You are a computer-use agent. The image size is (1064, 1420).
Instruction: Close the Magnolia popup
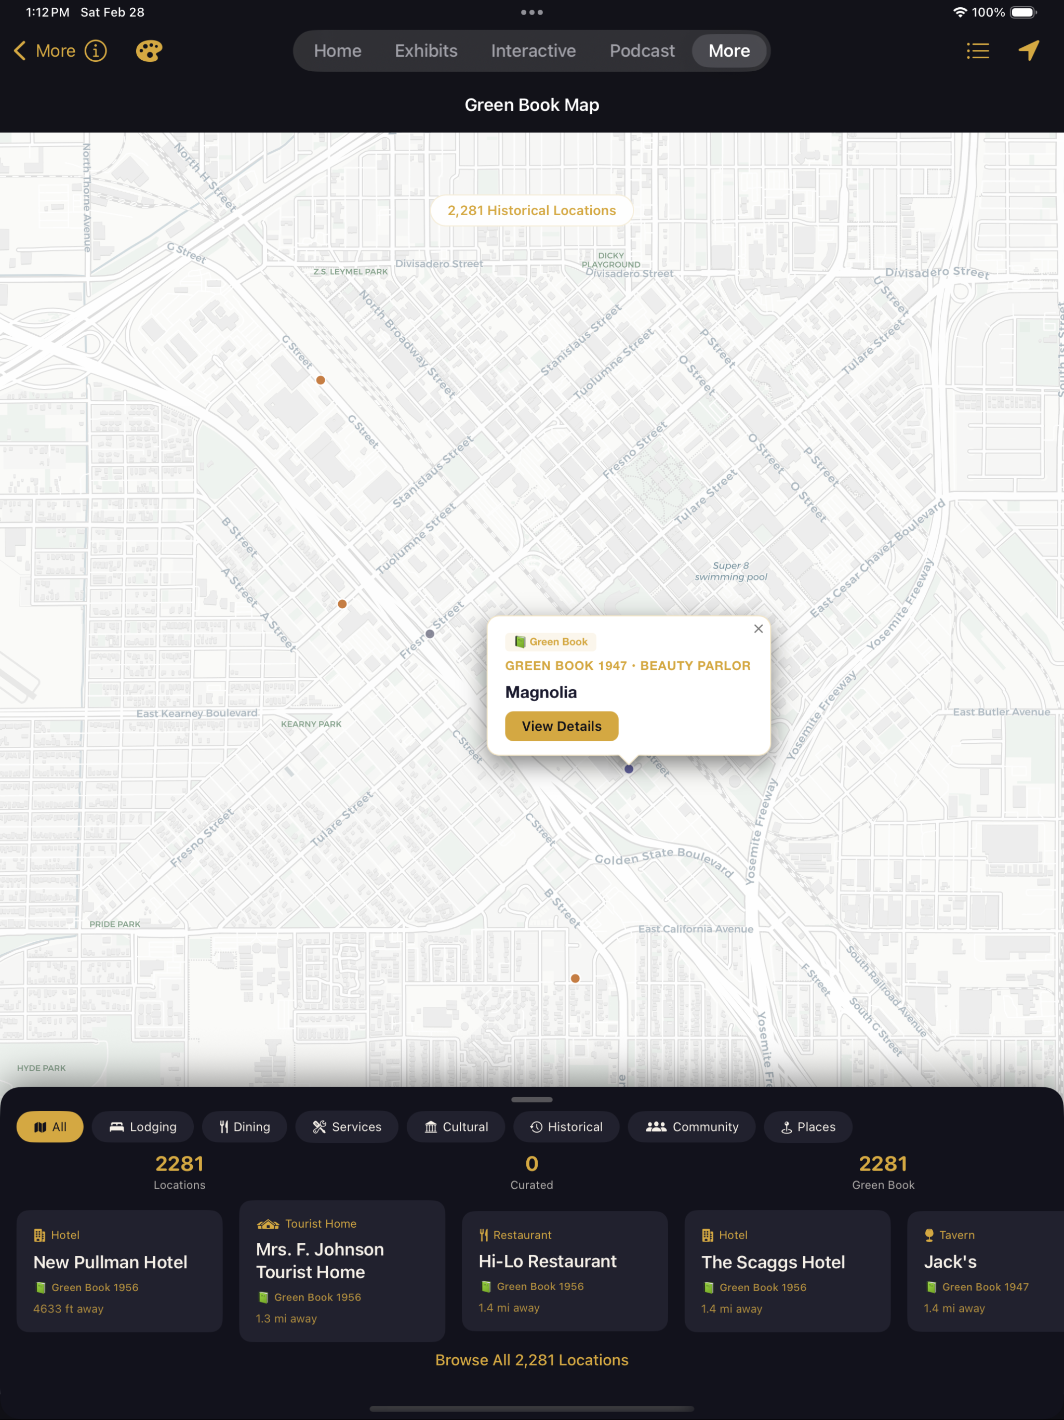pyautogui.click(x=758, y=628)
